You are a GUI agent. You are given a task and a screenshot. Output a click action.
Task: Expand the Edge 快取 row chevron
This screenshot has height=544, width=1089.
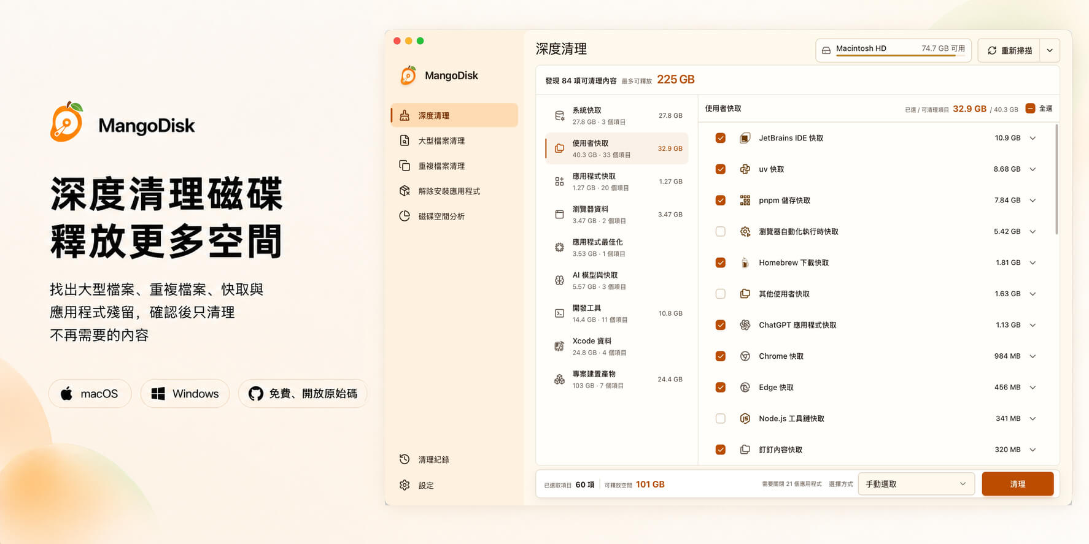[1033, 388]
